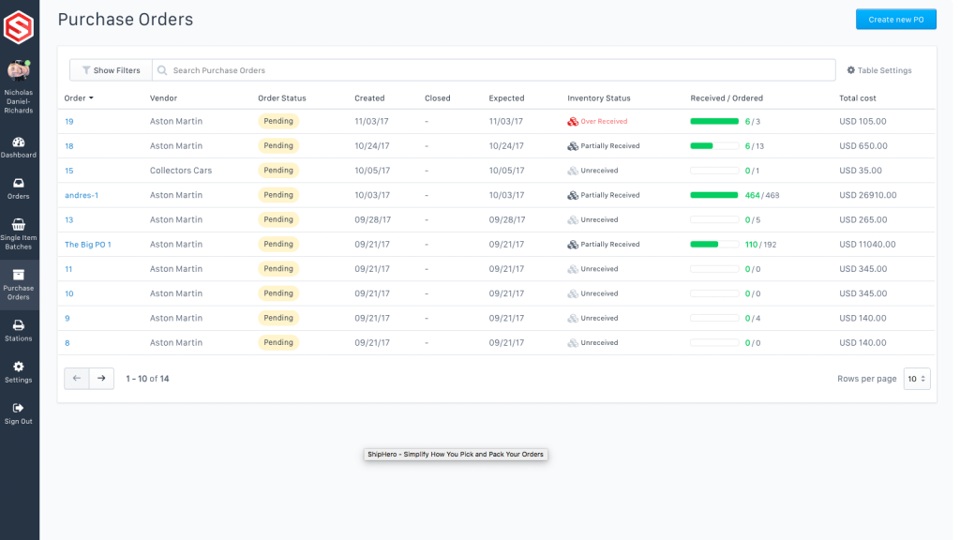Viewport: 960px width, 540px height.
Task: Click the ShipHero logo icon
Action: pyautogui.click(x=19, y=26)
